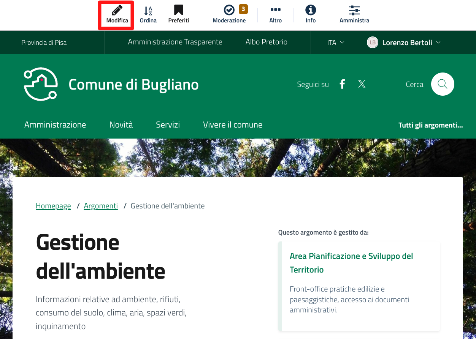Open the Moderazione checkmark panel
Viewport: 476px width, 339px height.
[229, 11]
